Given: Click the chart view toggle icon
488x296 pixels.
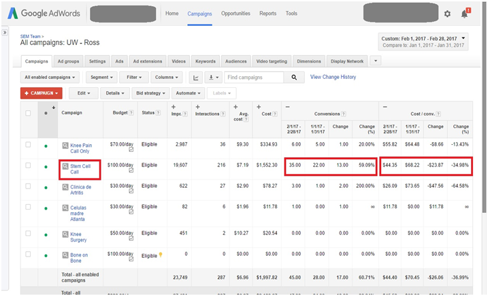Looking at the screenshot, I should click(x=196, y=78).
